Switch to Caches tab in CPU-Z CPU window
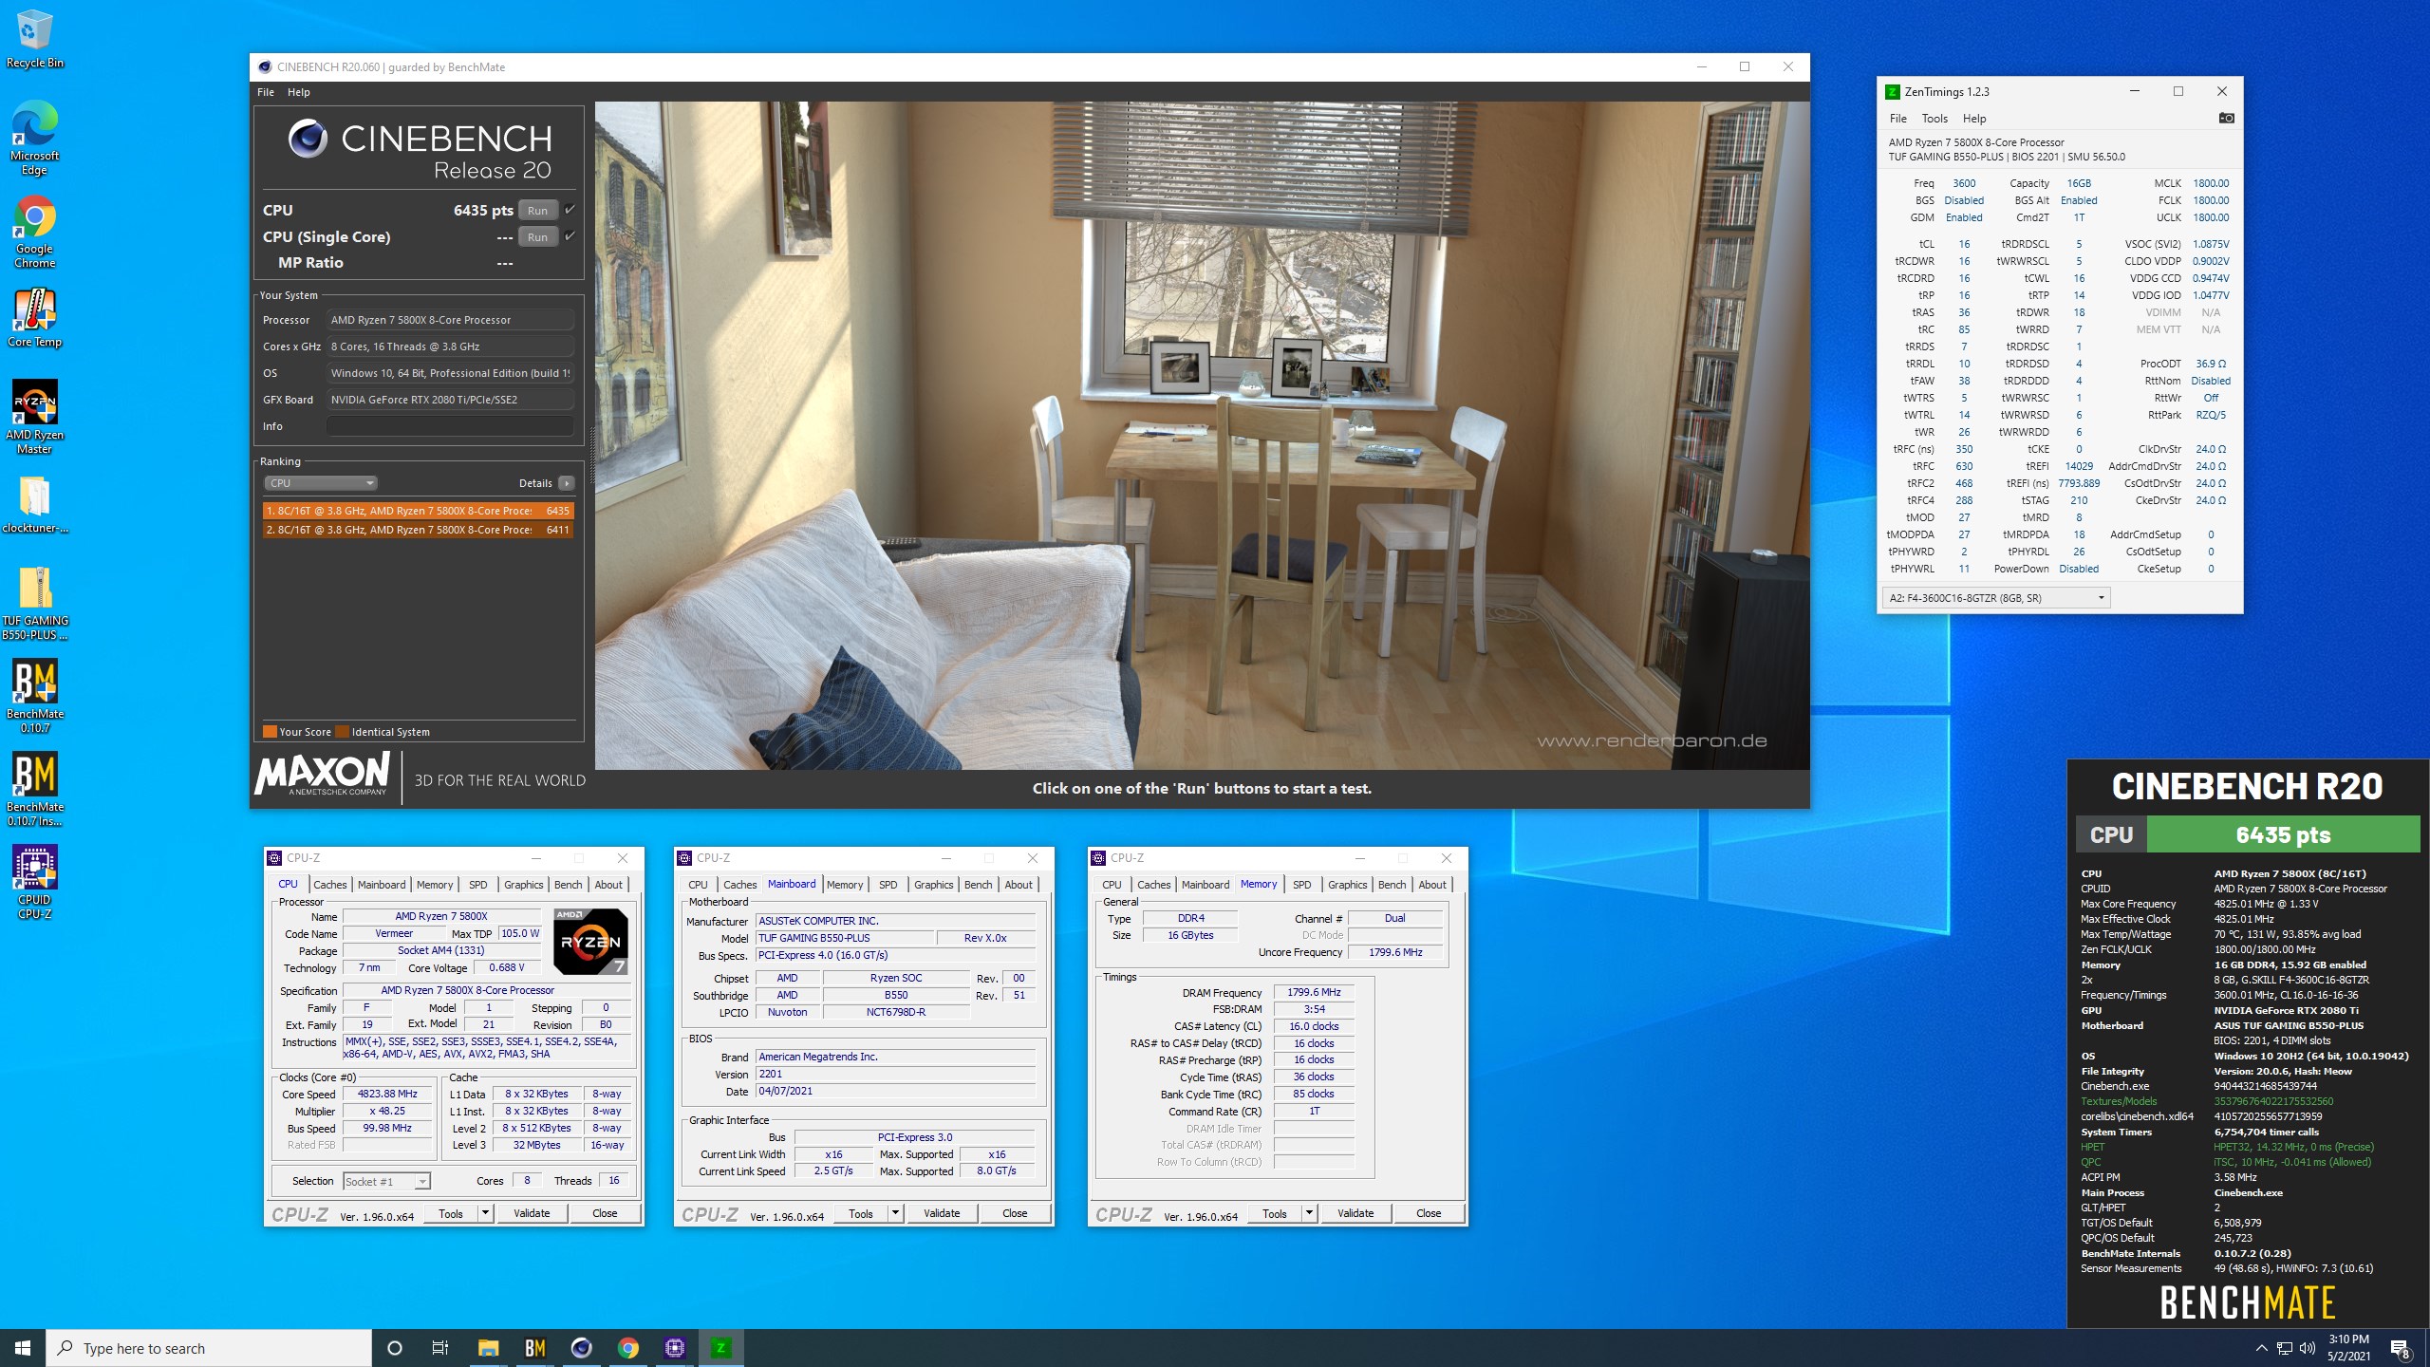This screenshot has width=2430, height=1367. pos(329,885)
